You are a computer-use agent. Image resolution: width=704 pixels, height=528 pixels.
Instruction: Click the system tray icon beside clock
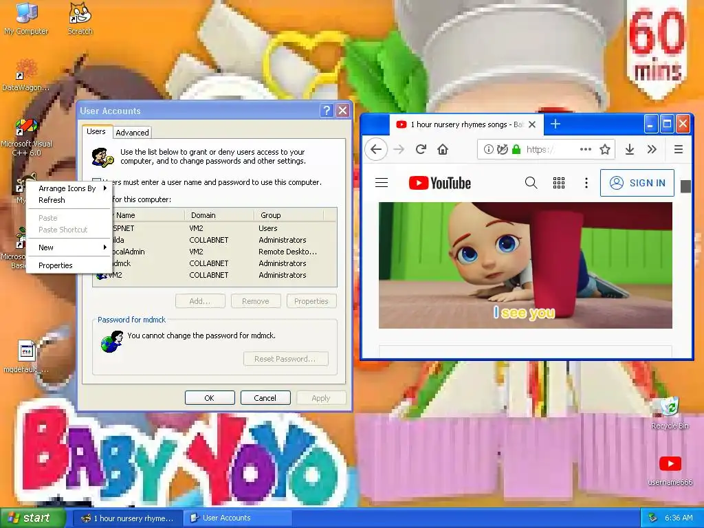[x=652, y=518]
